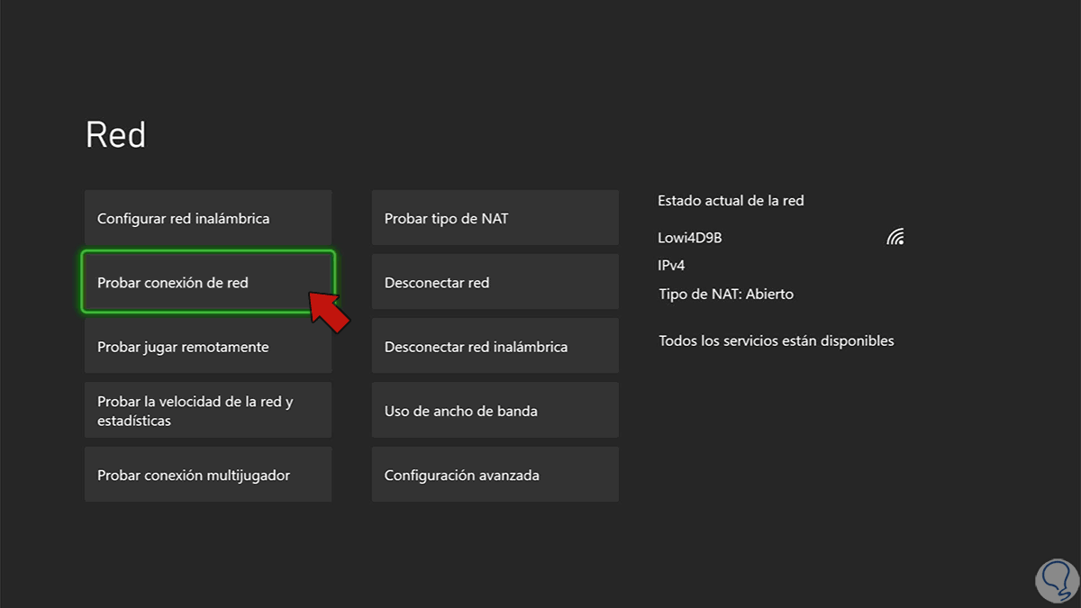This screenshot has width=1081, height=608.
Task: Click the IPv4 status label
Action: [672, 266]
